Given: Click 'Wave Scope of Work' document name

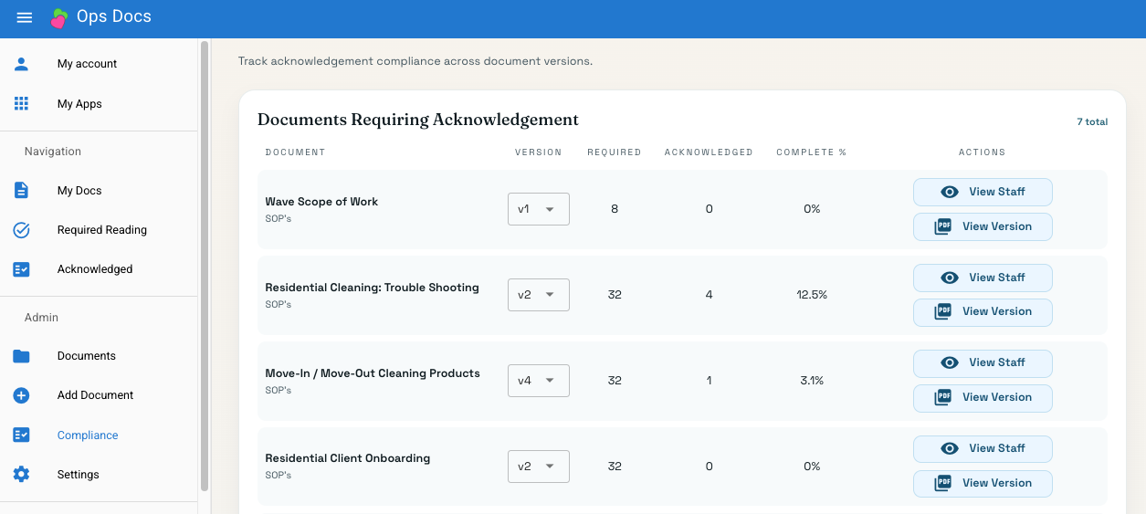Looking at the screenshot, I should pyautogui.click(x=321, y=202).
